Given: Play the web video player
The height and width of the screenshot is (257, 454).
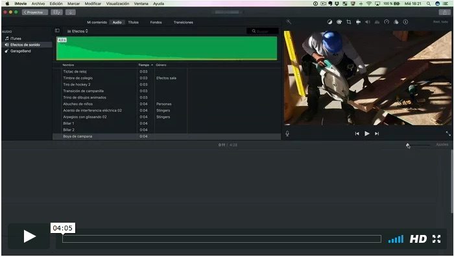Looking at the screenshot, I should 29,236.
